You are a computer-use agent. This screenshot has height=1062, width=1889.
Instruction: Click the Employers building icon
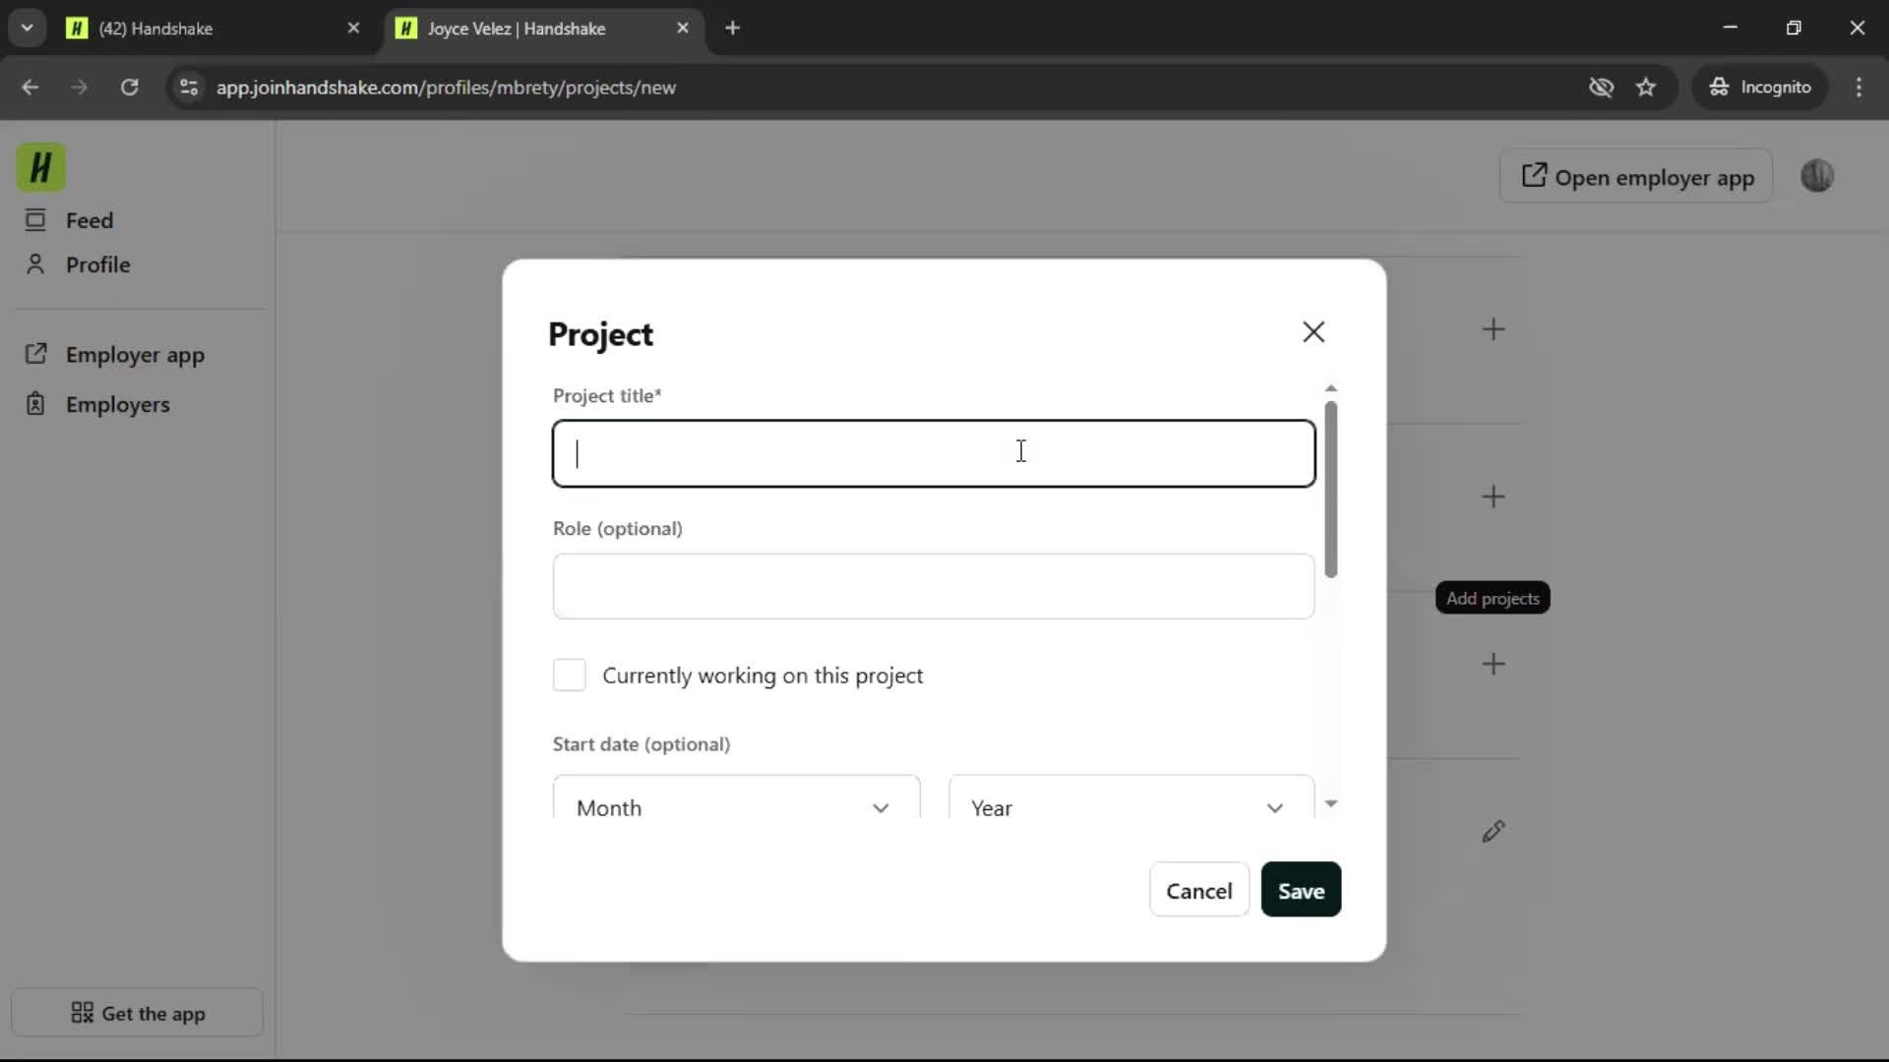[x=35, y=404]
